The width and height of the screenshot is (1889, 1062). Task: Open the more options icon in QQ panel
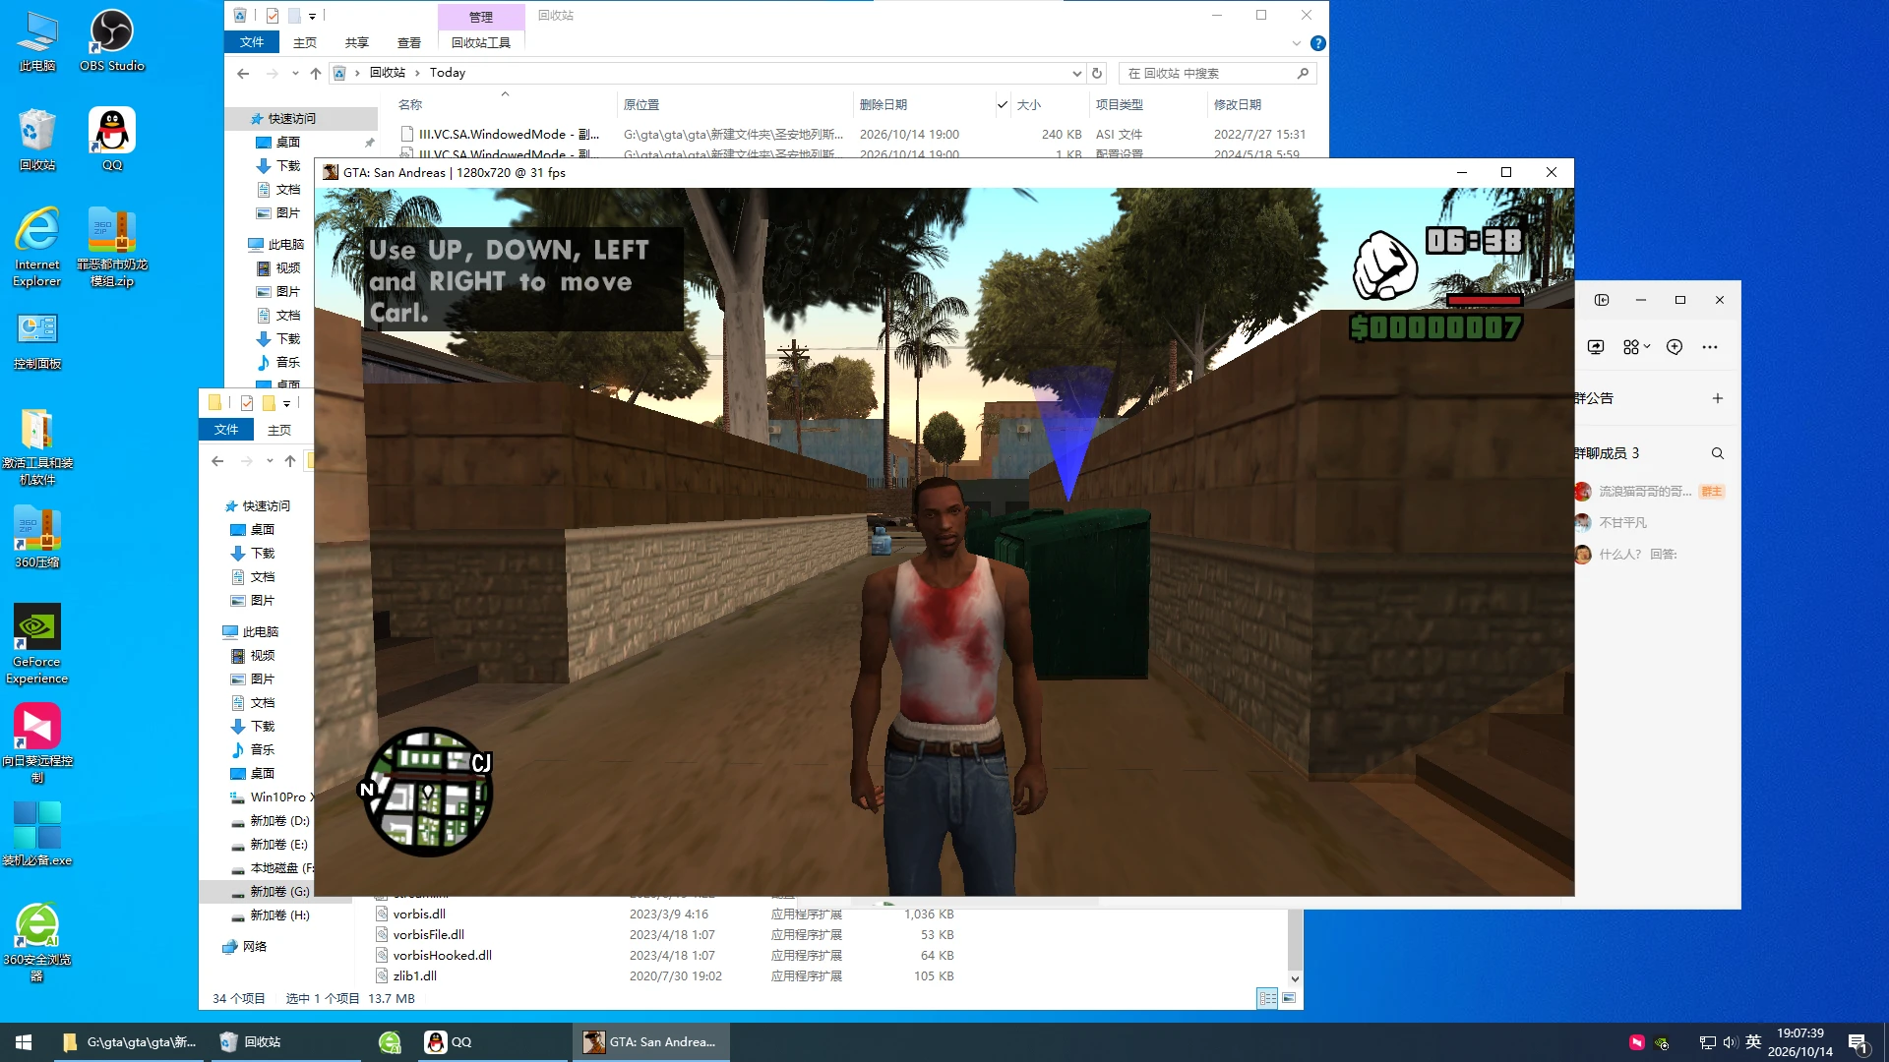(x=1710, y=347)
